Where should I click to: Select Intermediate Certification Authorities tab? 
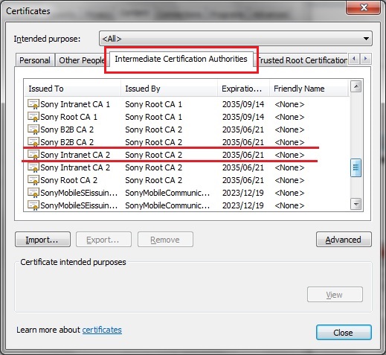click(181, 59)
